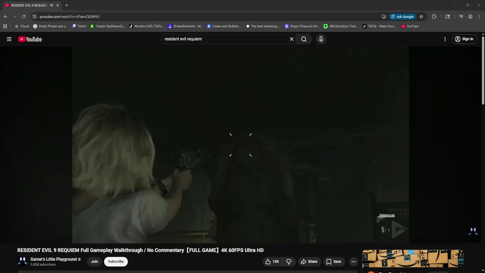This screenshot has width=485, height=273.
Task: Open the YouTube bookmark
Action: (410, 26)
